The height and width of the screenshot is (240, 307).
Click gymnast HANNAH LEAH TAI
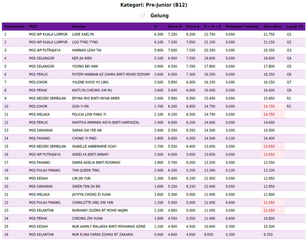click(x=87, y=50)
